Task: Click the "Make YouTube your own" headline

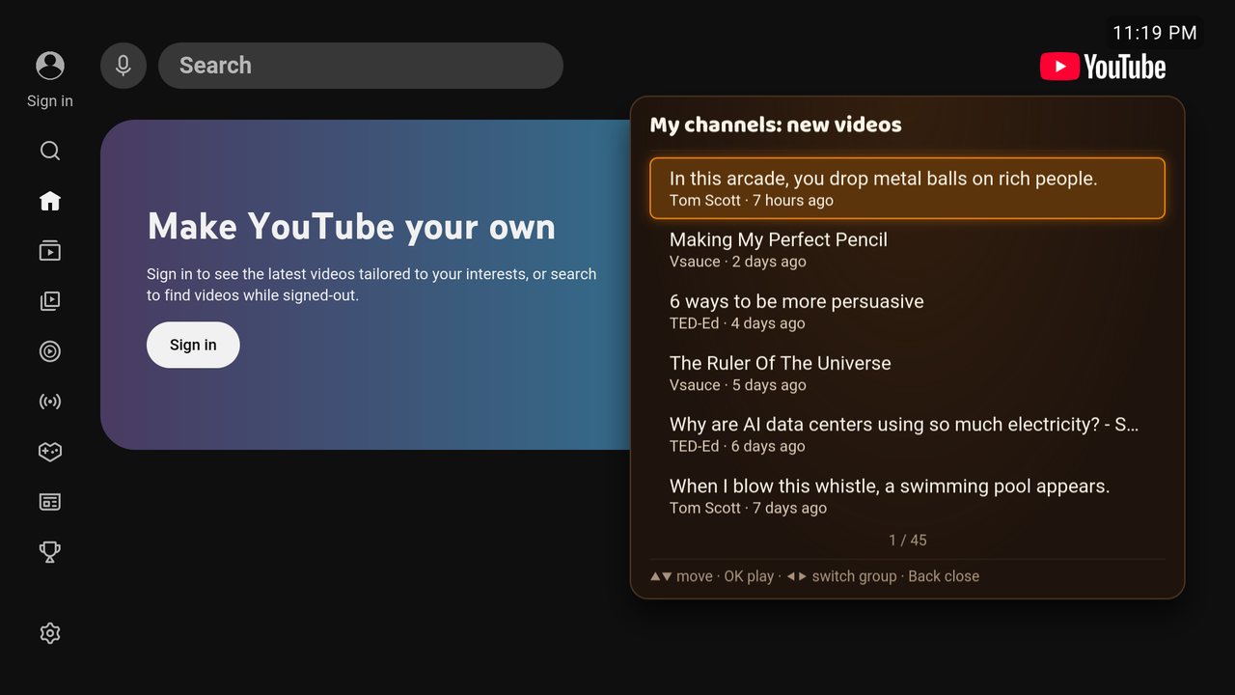Action: (x=351, y=227)
